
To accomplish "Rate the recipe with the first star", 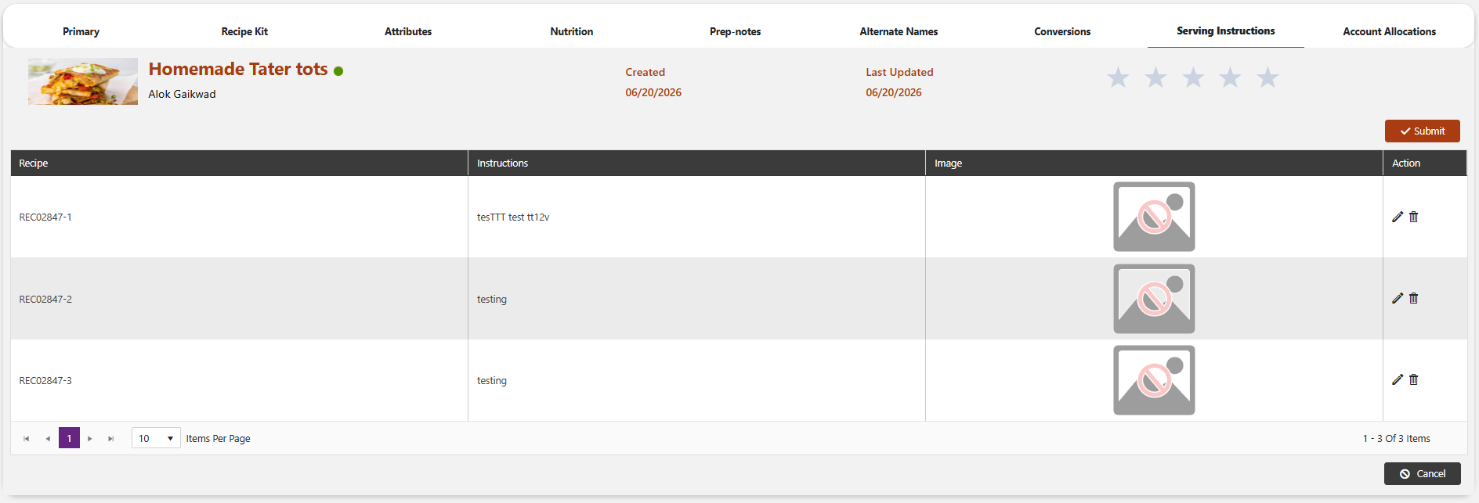I will [x=1118, y=77].
